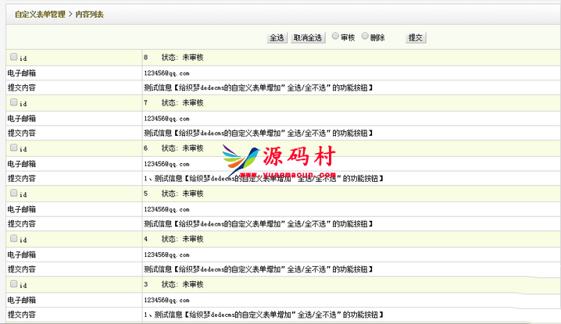The width and height of the screenshot is (561, 324).
Task: Check the checkbox for id 7
Action: 13,102
